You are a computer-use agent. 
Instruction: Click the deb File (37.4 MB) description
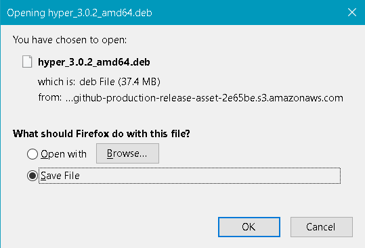[x=120, y=82]
